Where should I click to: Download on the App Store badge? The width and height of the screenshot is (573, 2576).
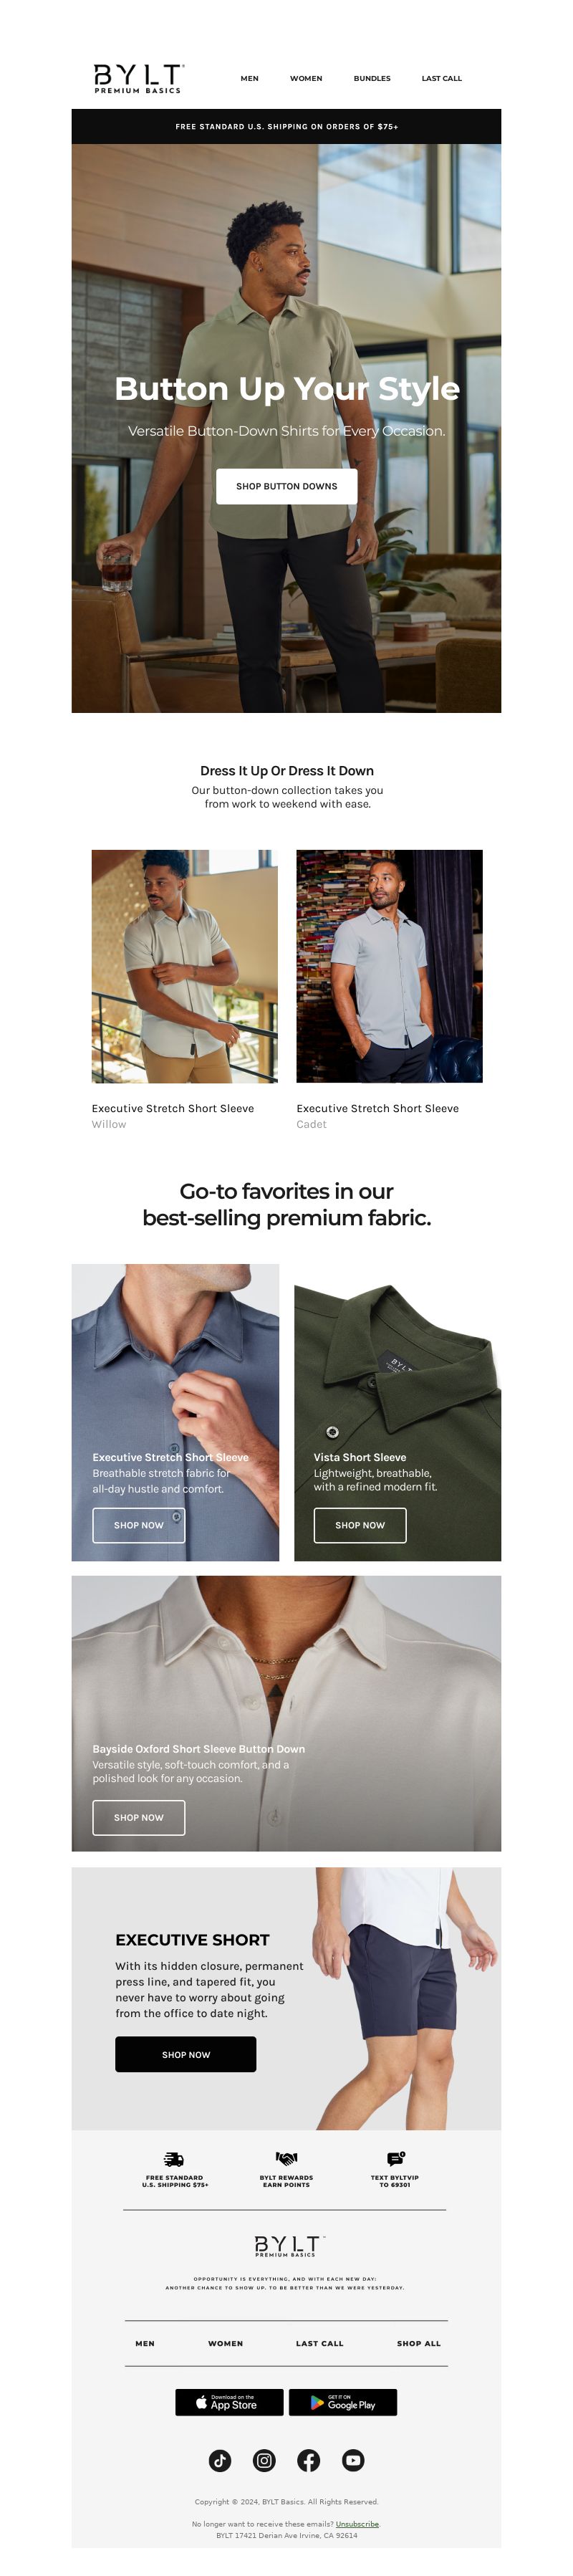click(x=229, y=2402)
